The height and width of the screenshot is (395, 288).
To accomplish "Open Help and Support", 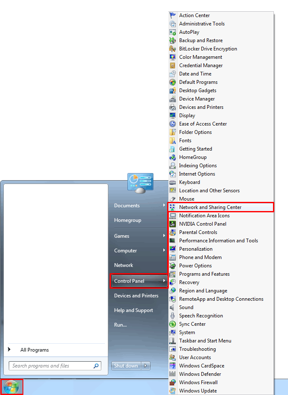I will [x=133, y=310].
